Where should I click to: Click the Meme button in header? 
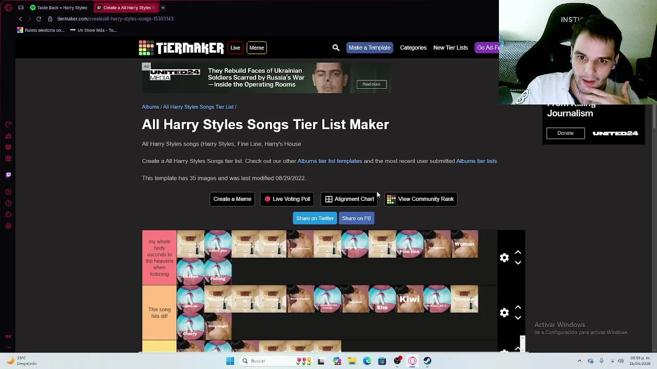(257, 48)
